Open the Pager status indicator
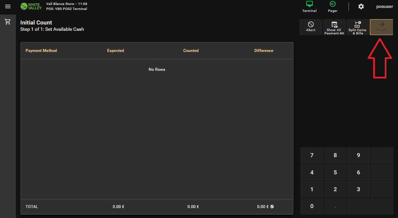Viewport: 398px width, 218px height. [332, 7]
